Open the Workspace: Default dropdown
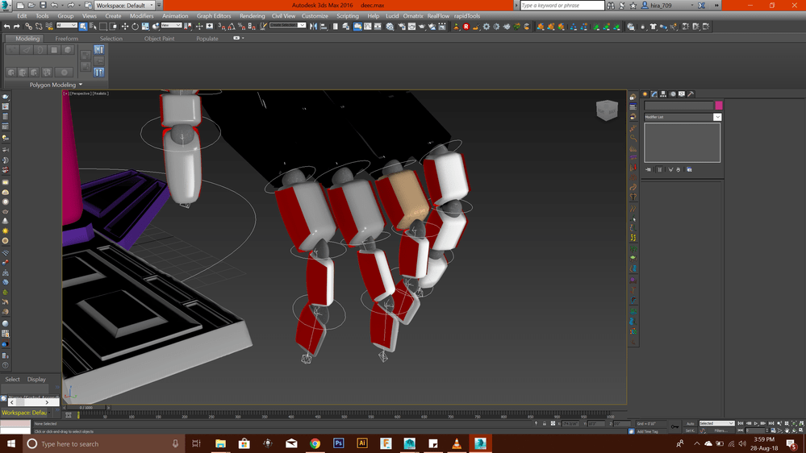 coord(125,5)
